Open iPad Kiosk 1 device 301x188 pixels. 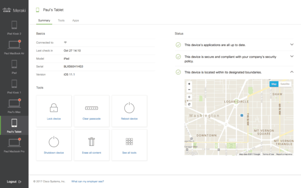pos(14,86)
